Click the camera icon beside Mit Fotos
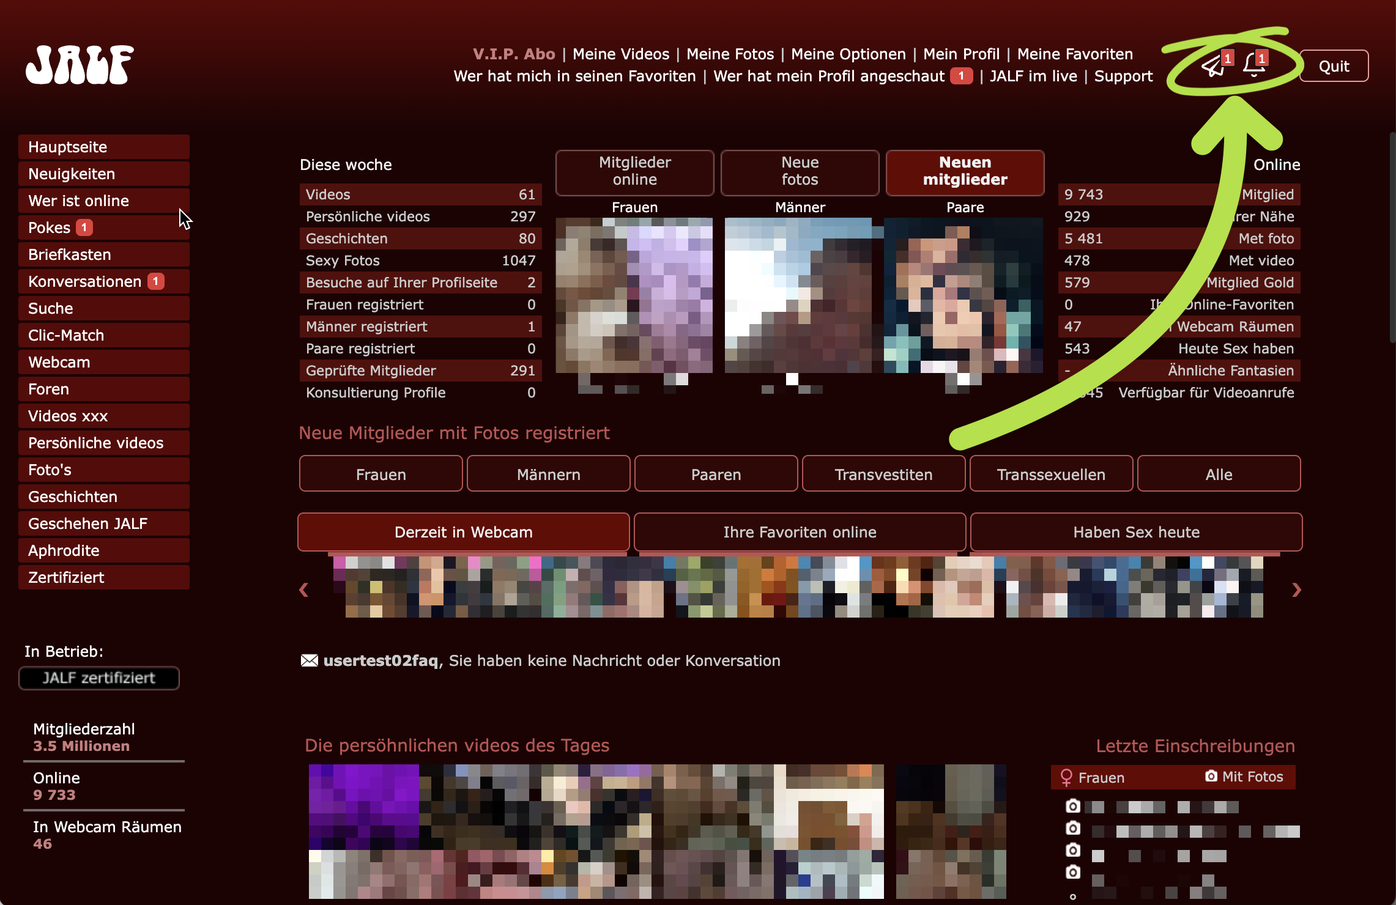 click(1211, 776)
